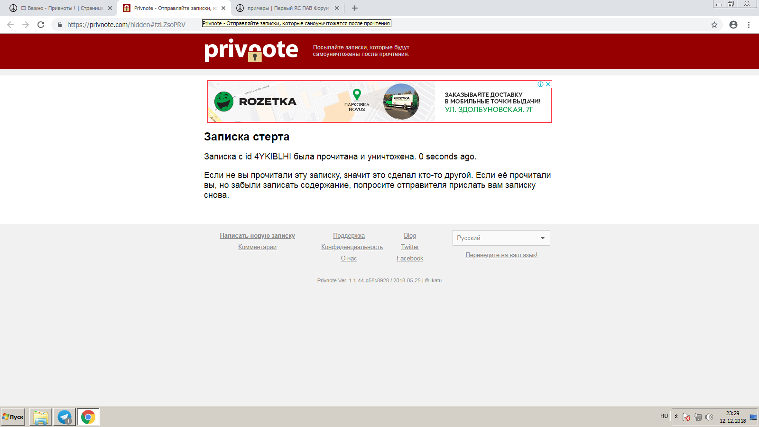Switch to Privnote tab
This screenshot has width=759, height=427.
pos(174,8)
